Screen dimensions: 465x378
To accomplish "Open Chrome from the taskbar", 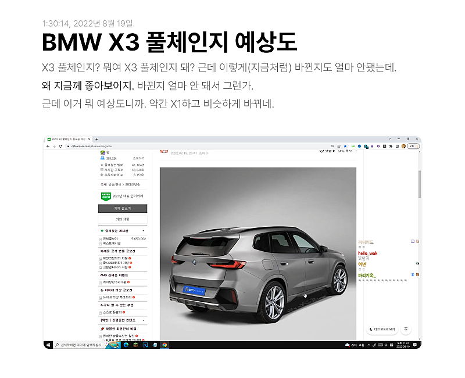I will point(164,345).
